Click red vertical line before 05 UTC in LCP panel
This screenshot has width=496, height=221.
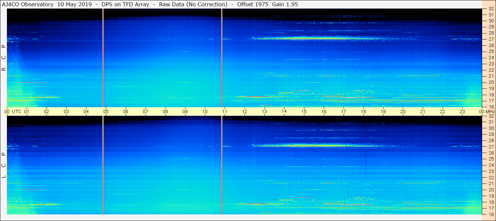tap(103, 165)
